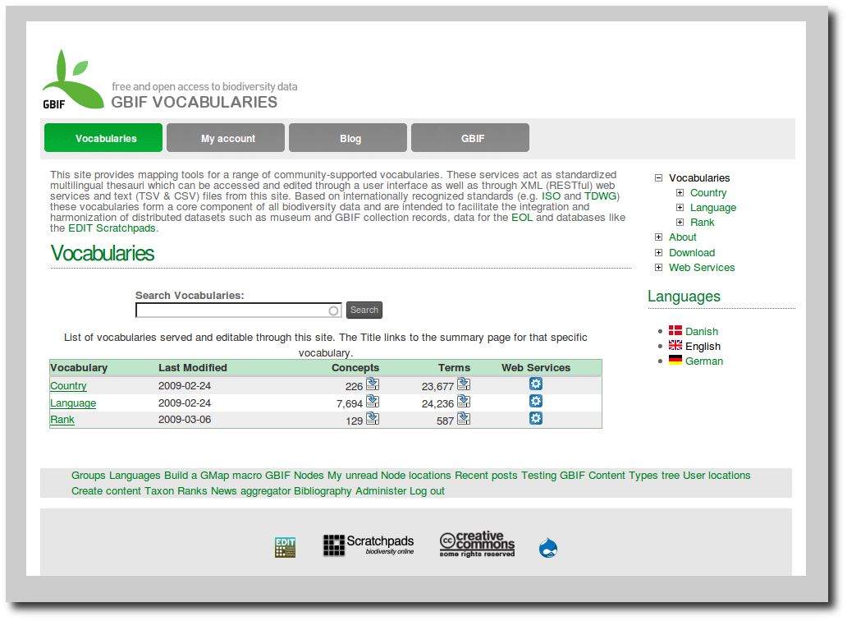Viewport: 847px width, 621px height.
Task: Select Groups in footer menu
Action: pyautogui.click(x=88, y=476)
